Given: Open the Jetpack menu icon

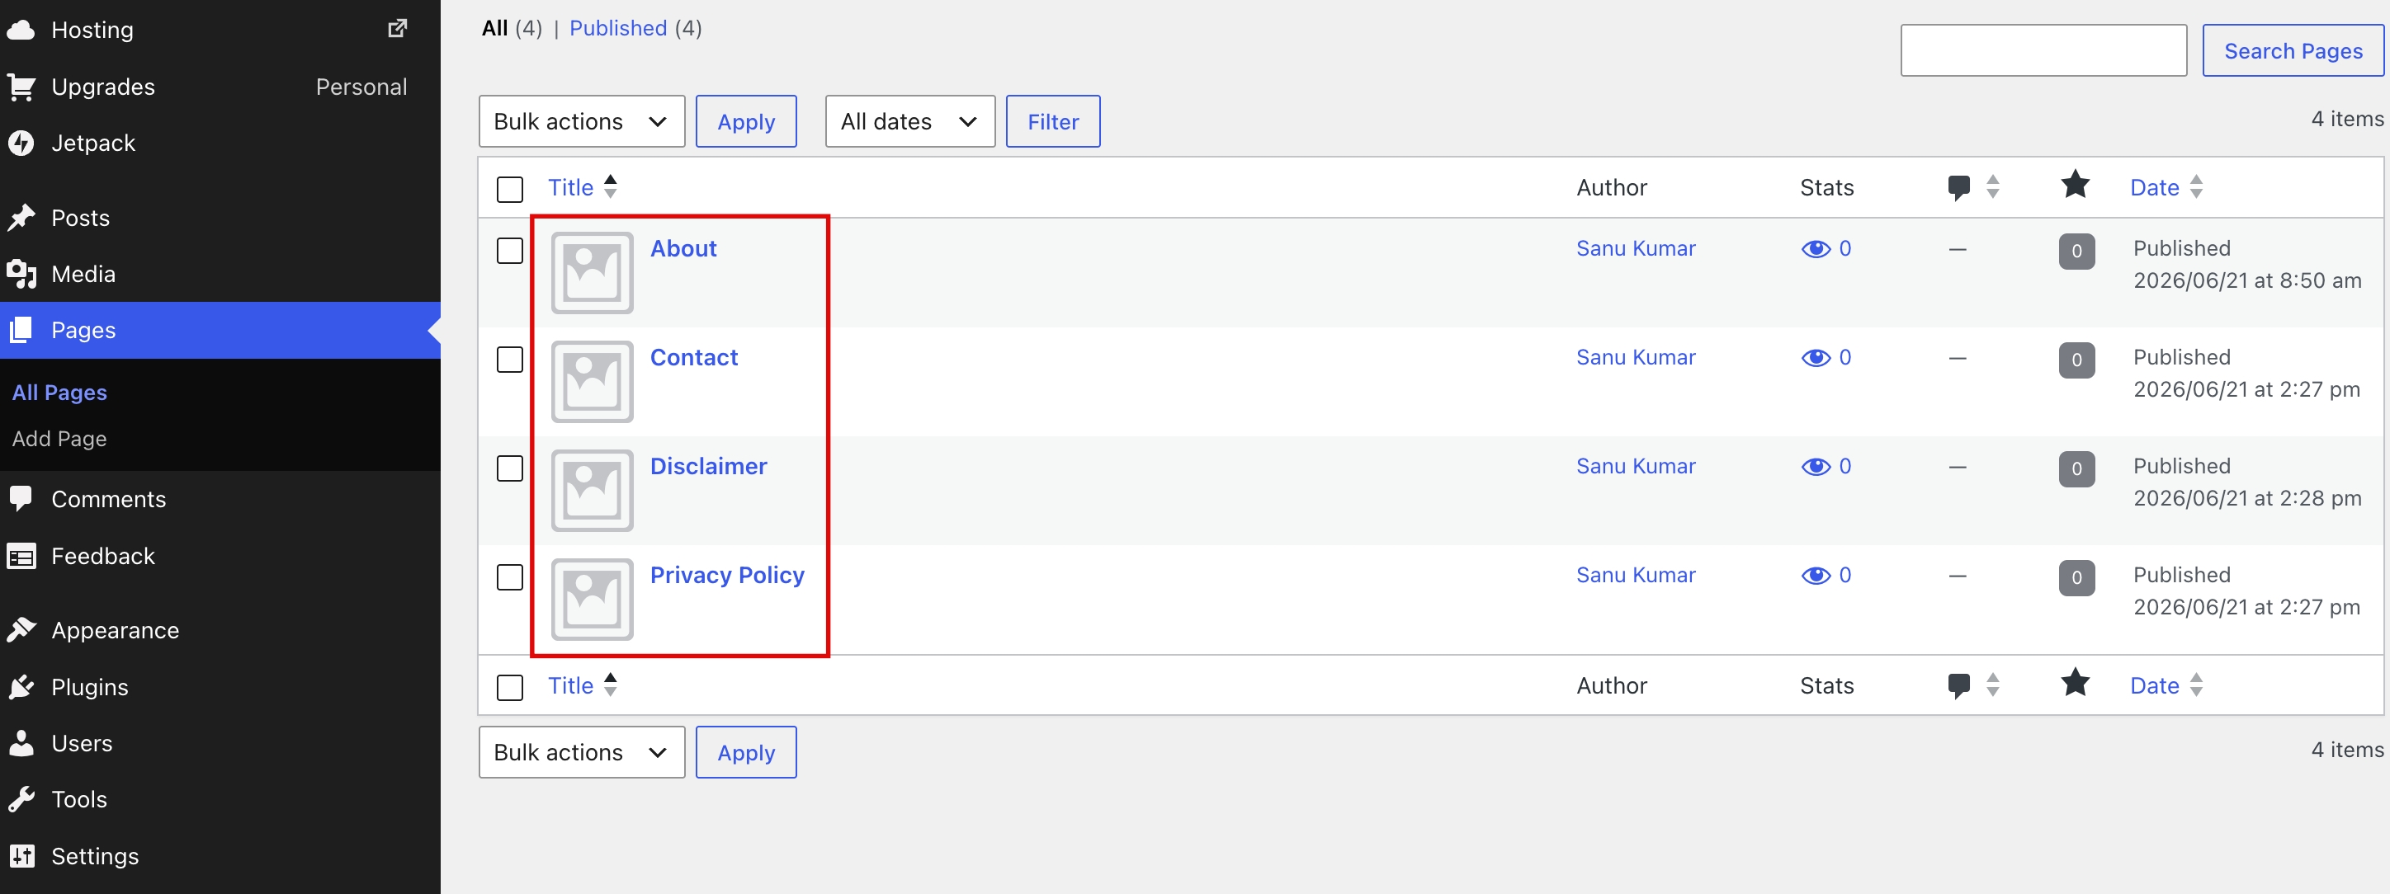Looking at the screenshot, I should click(x=21, y=143).
